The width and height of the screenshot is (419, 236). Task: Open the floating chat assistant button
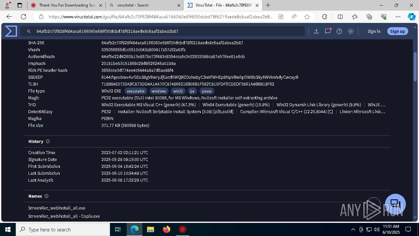395,204
